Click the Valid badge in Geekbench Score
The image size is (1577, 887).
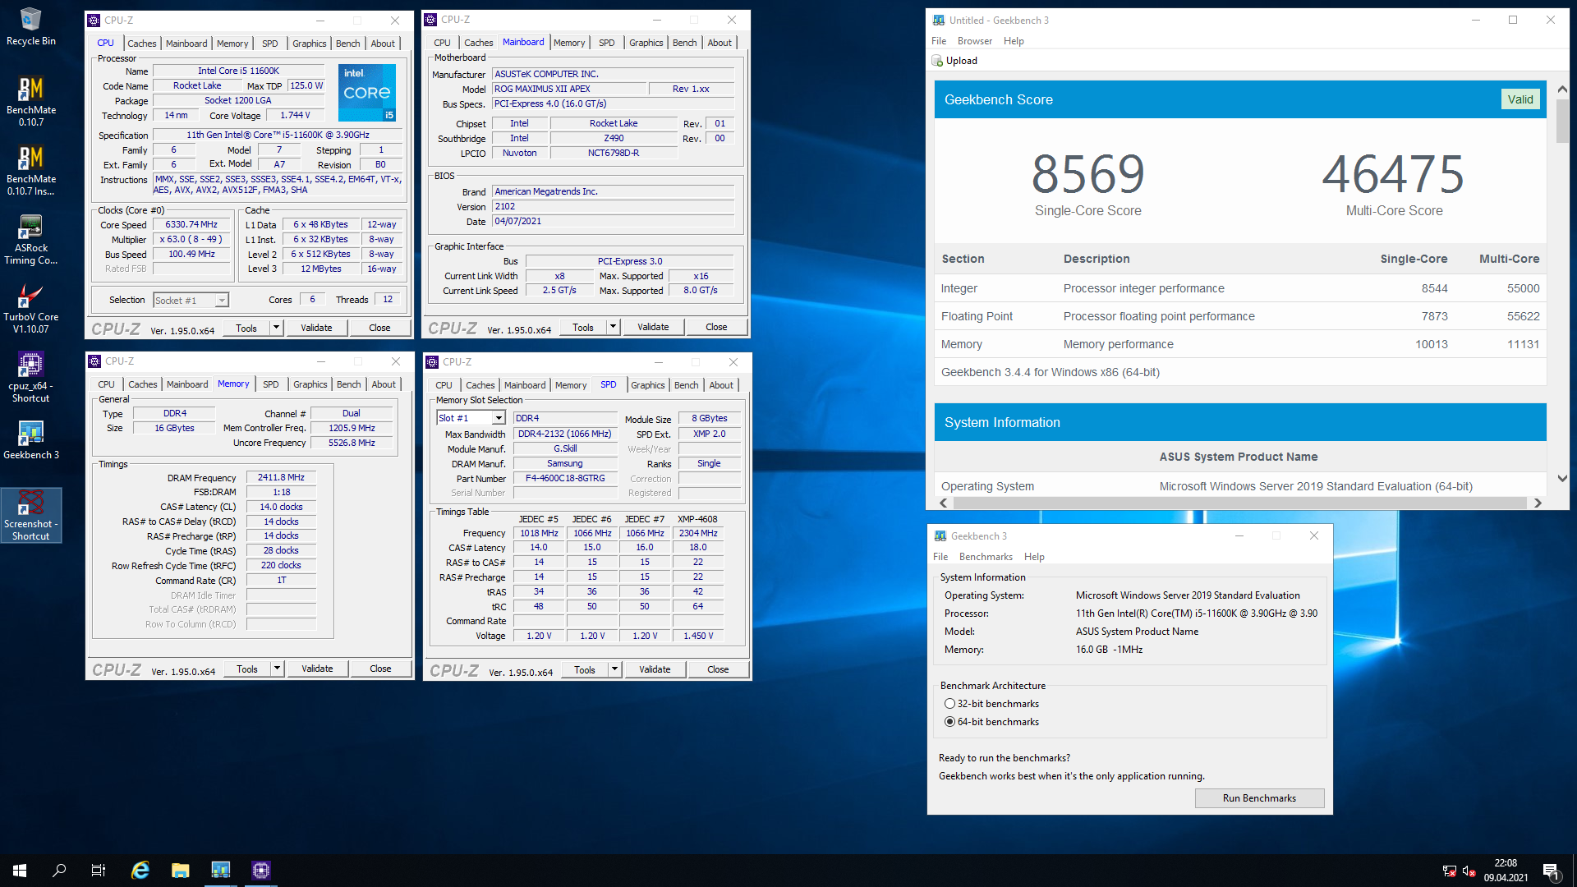pos(1520,99)
